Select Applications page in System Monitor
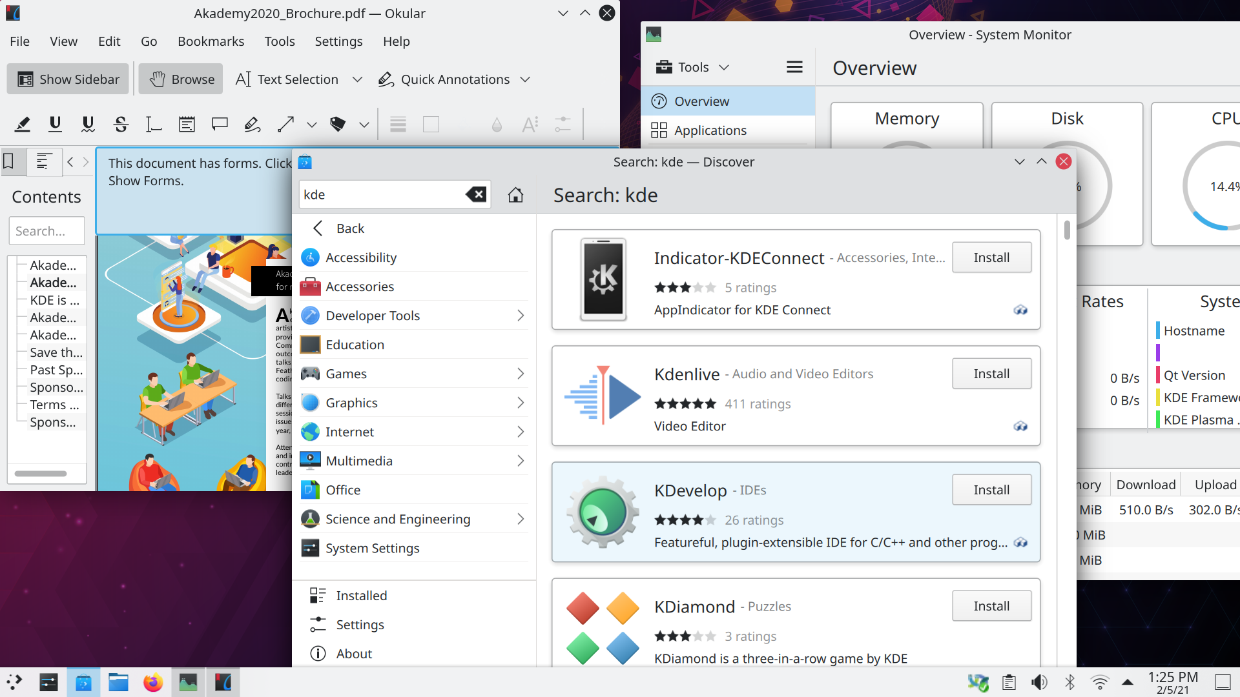Viewport: 1240px width, 697px height. coord(728,130)
